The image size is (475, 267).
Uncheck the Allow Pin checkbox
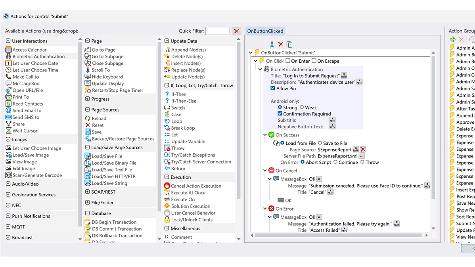click(273, 88)
